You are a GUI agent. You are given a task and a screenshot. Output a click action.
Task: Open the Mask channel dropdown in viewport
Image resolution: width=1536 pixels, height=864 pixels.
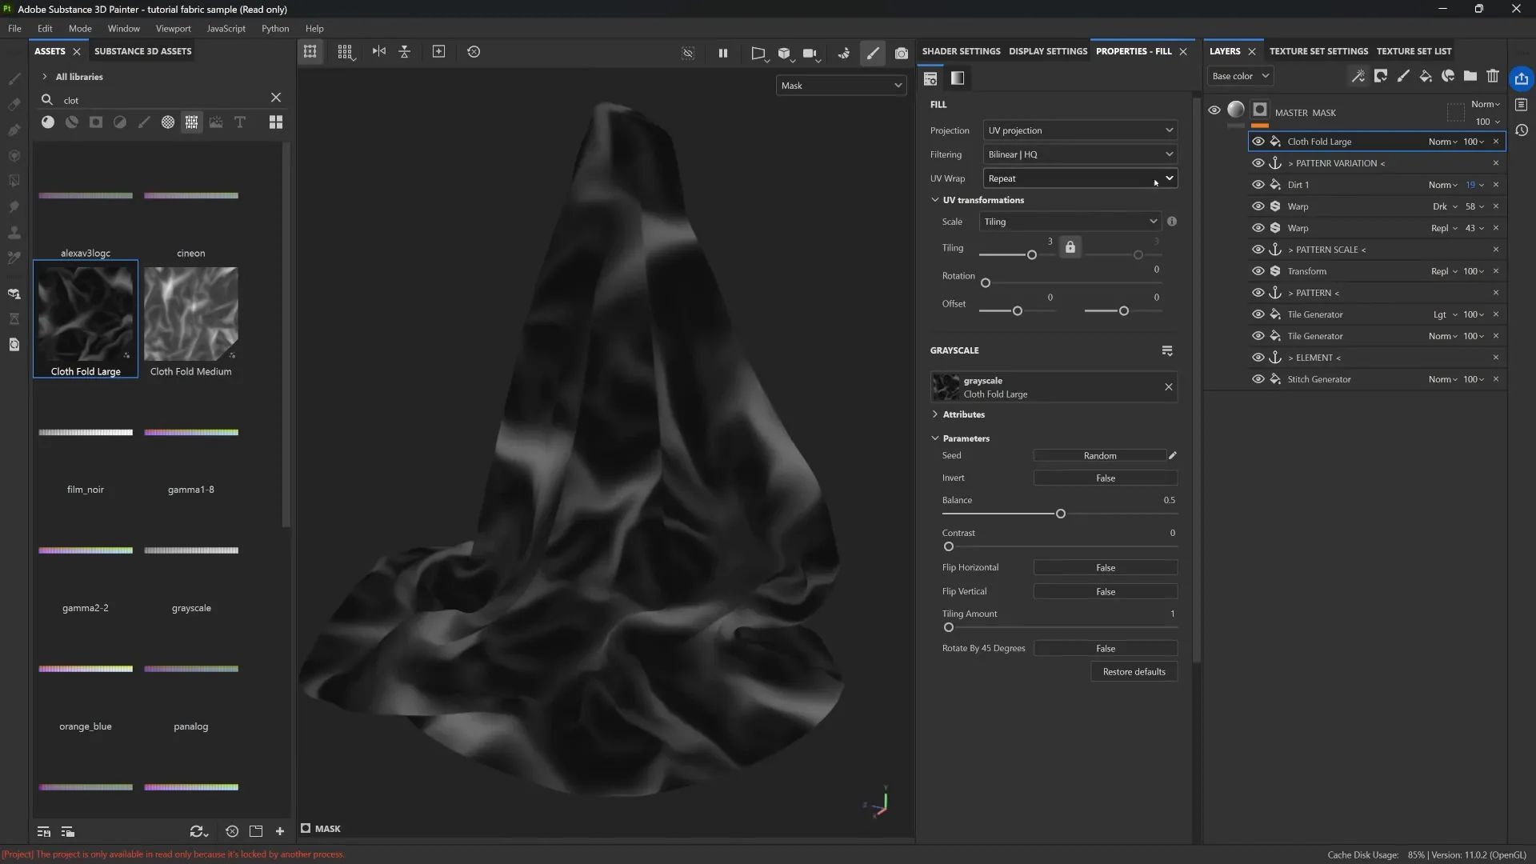coord(841,86)
